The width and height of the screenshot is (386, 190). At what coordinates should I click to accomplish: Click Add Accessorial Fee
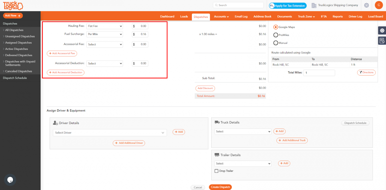point(62,53)
